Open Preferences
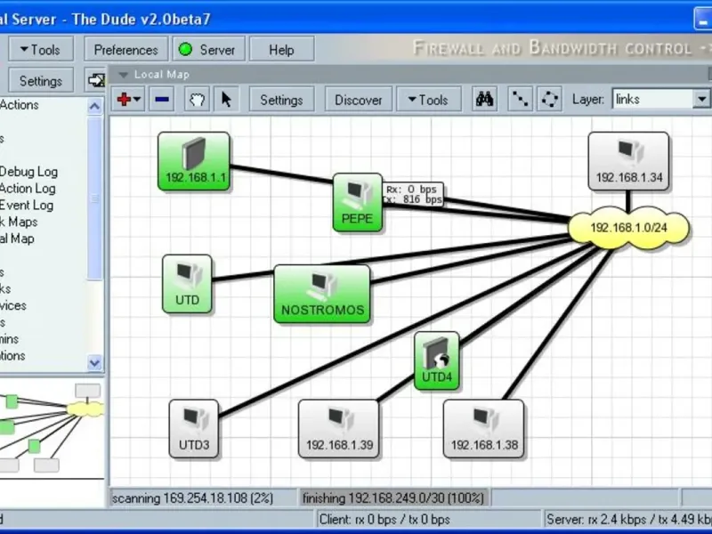This screenshot has width=712, height=534. click(x=125, y=50)
